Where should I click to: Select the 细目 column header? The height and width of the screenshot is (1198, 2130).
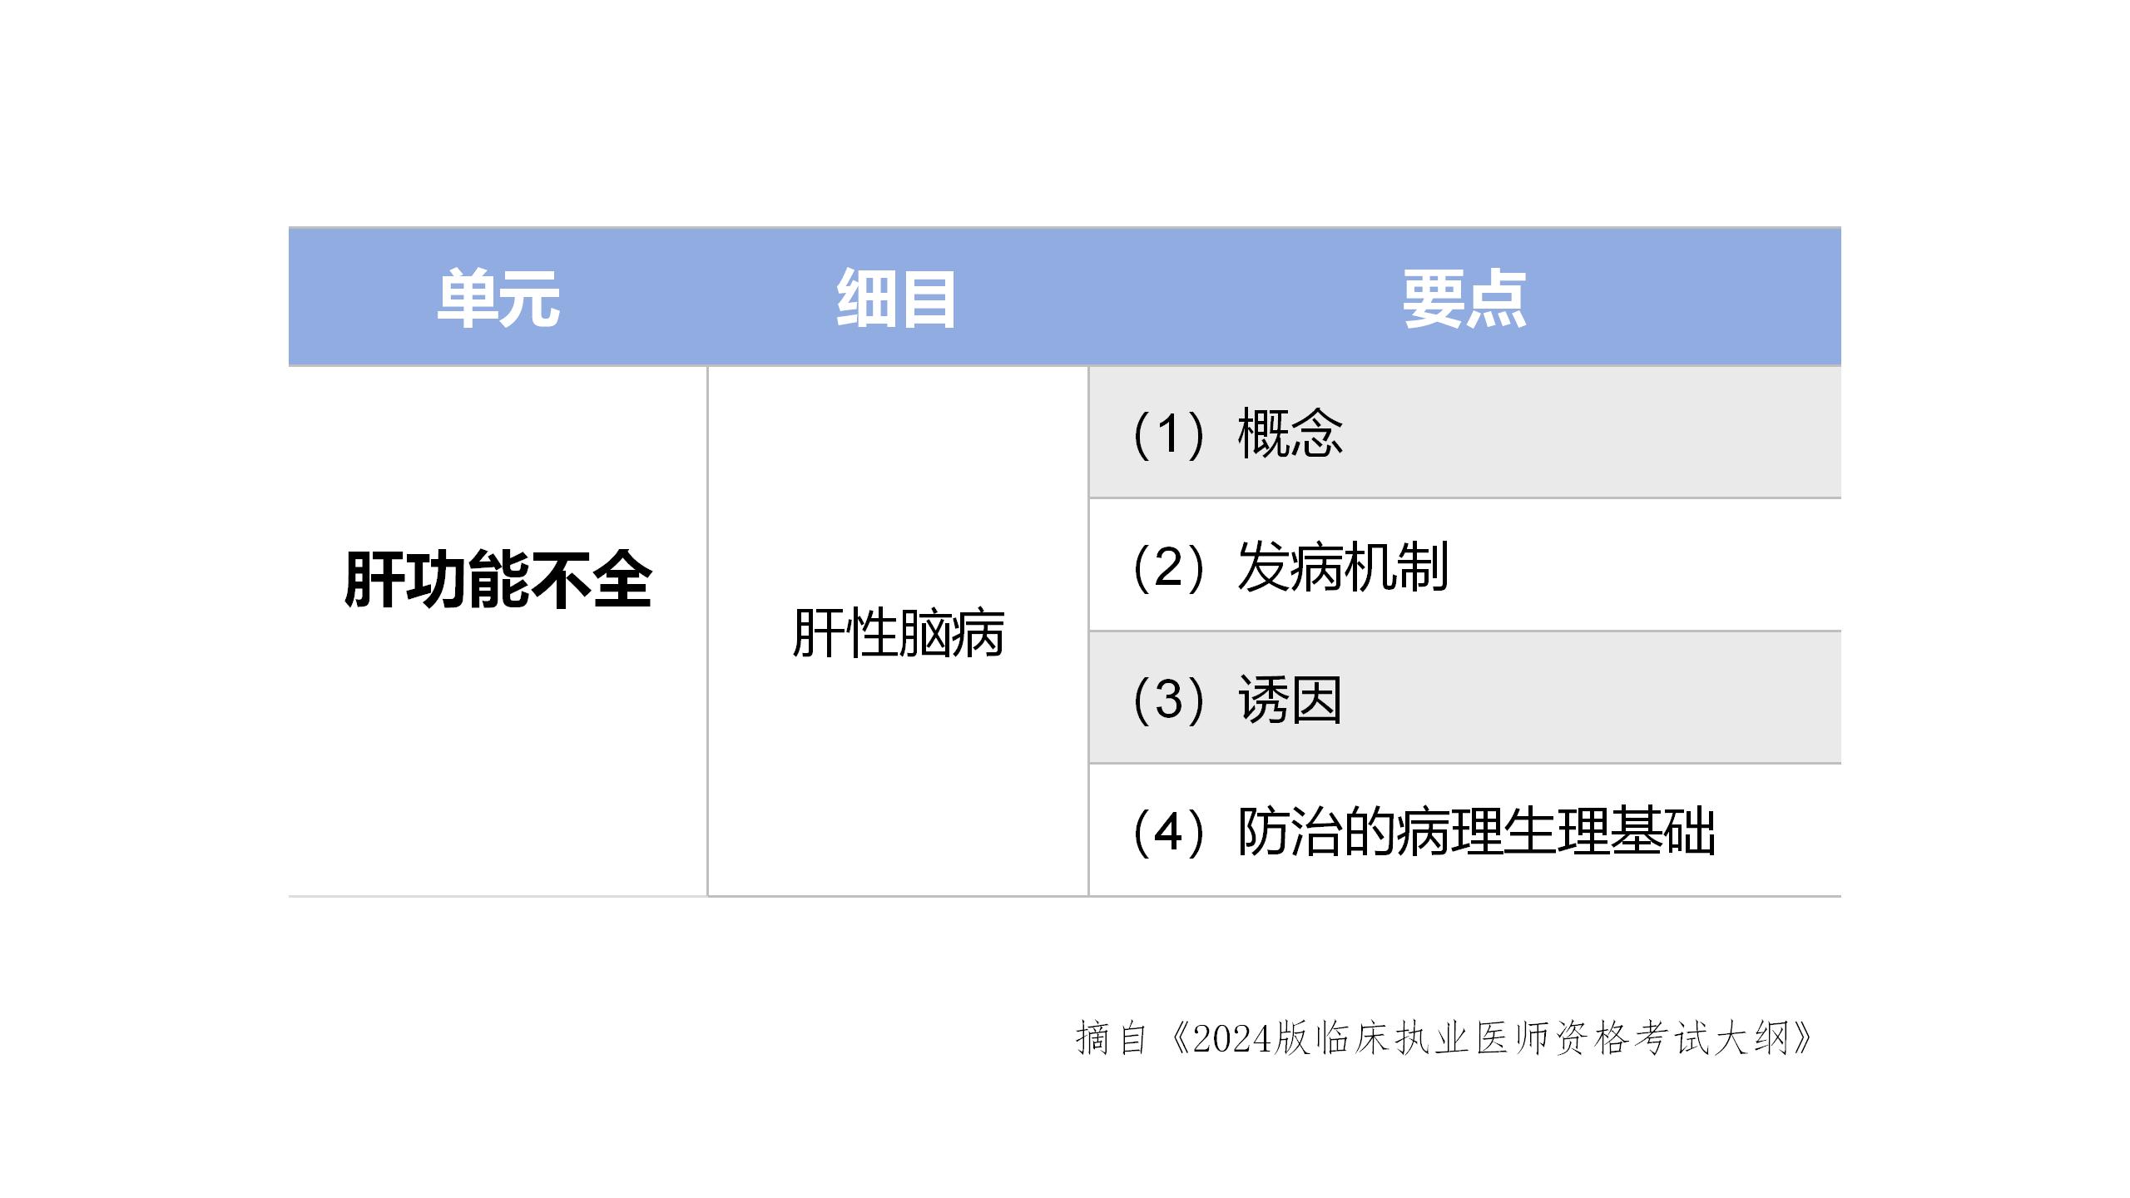pos(896,299)
